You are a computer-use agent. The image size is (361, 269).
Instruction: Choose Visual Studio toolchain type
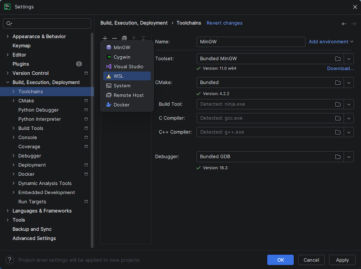(127, 67)
